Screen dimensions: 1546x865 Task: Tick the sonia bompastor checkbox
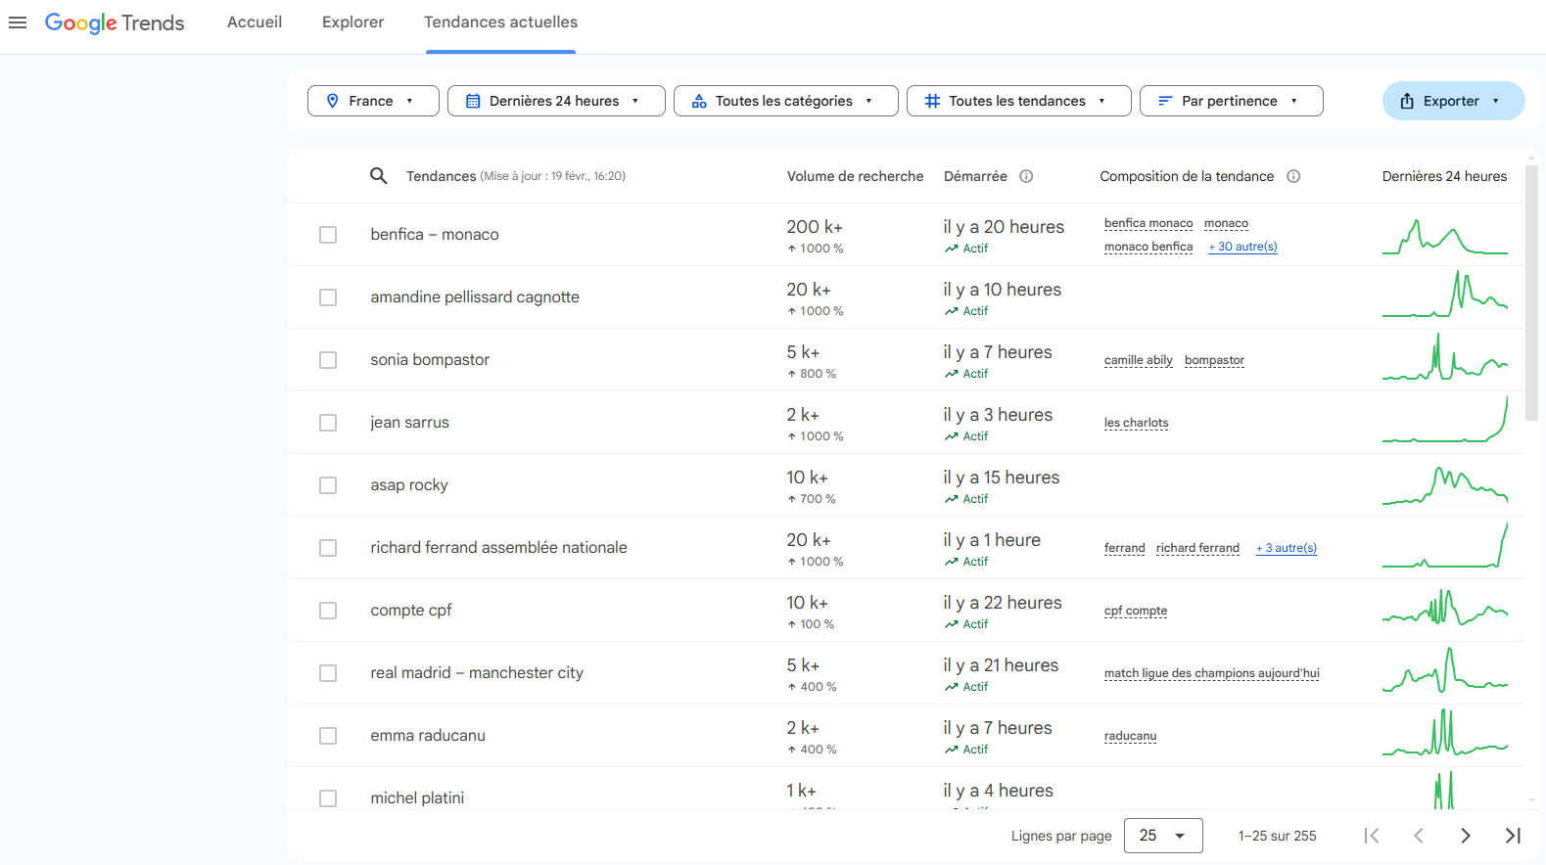pos(328,360)
